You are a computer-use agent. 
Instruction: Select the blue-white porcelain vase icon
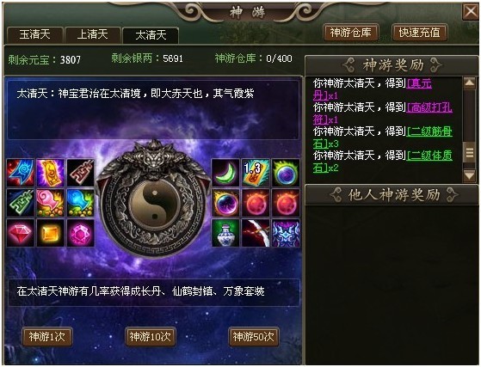pyautogui.click(x=225, y=233)
